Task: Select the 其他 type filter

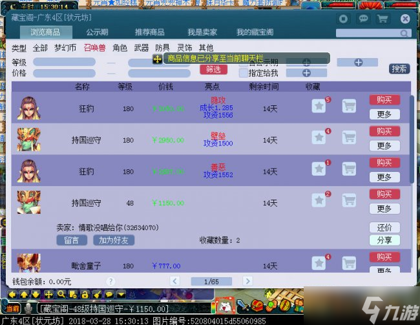Action: [206, 48]
